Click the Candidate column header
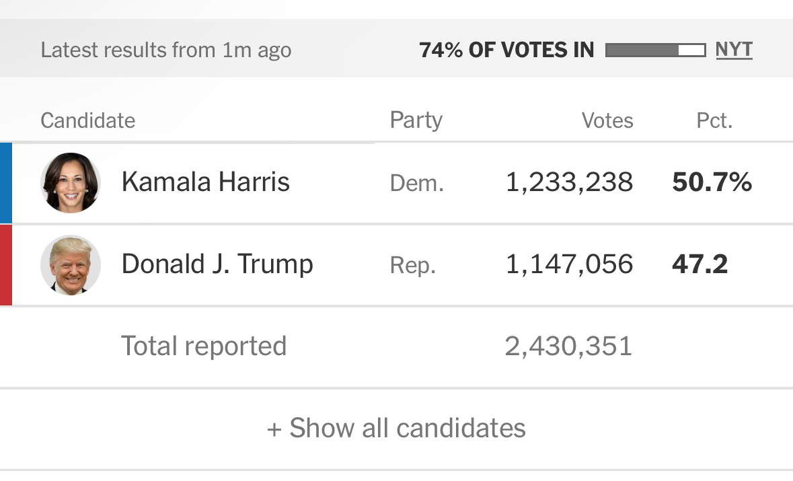 [87, 120]
